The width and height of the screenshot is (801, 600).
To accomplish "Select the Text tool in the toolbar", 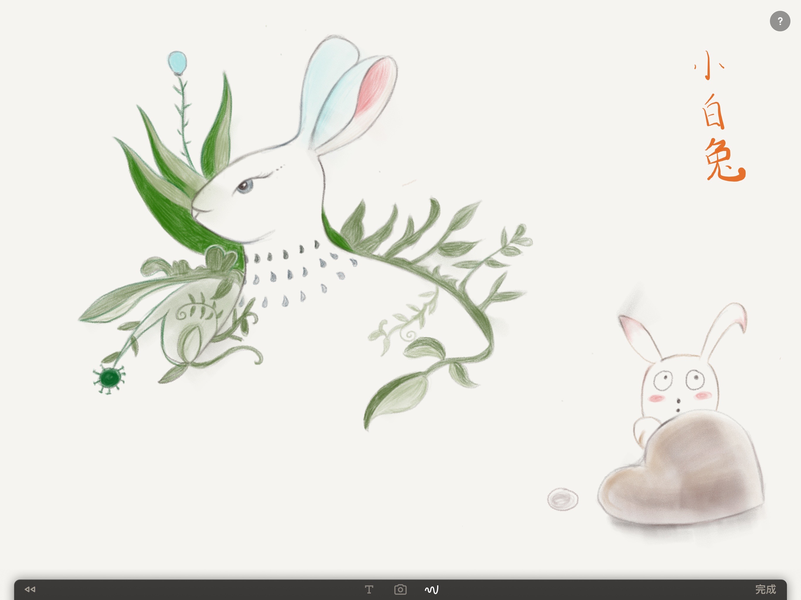I will point(369,590).
